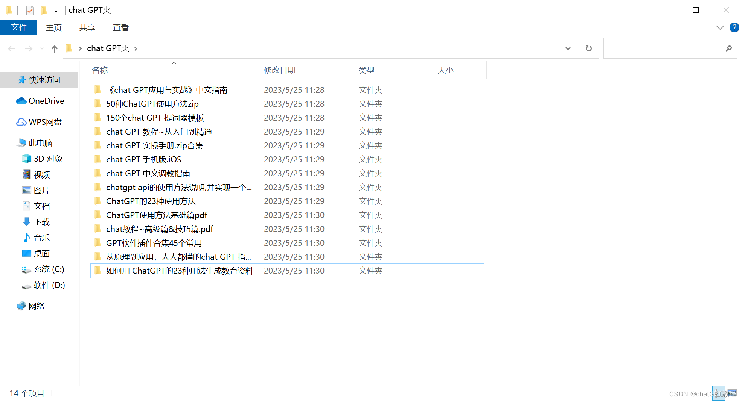Open 系统 (C:) drive in navigation pane
Viewport: 742px width, 401px height.
[43, 269]
